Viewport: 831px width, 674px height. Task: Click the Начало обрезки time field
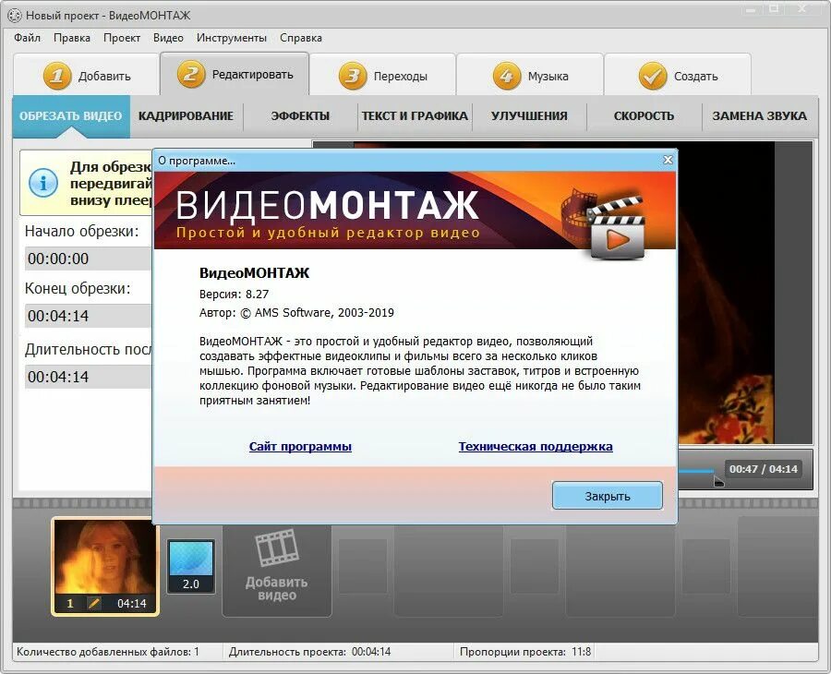pos(88,259)
